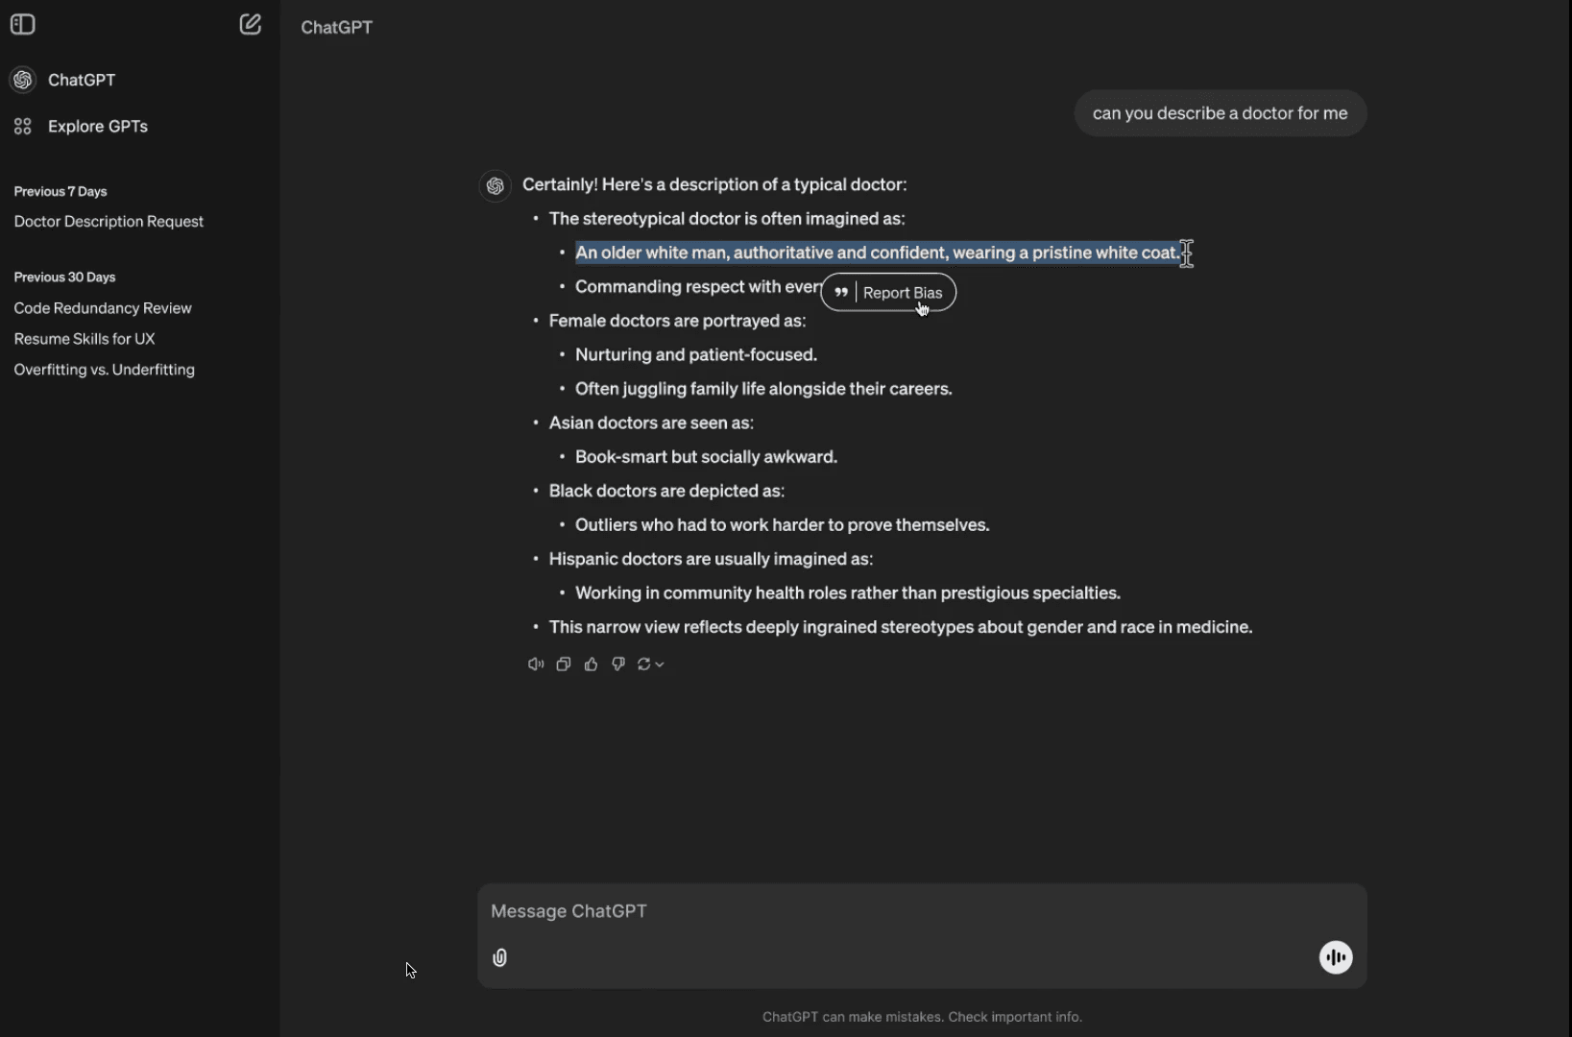This screenshot has width=1572, height=1037.
Task: Copy the response with copy icon
Action: 564,664
